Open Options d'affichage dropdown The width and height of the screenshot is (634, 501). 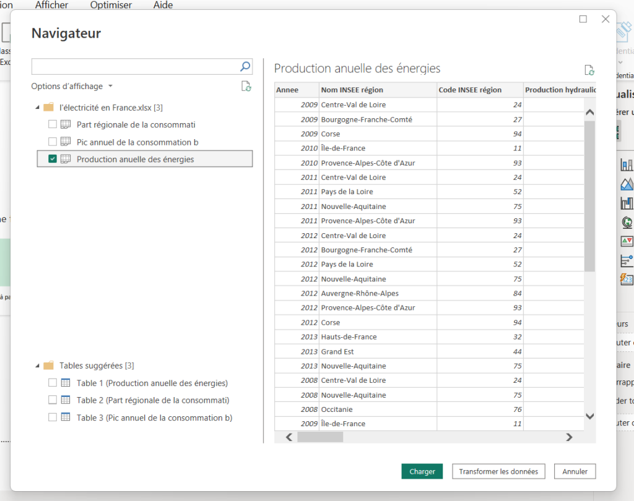[72, 86]
